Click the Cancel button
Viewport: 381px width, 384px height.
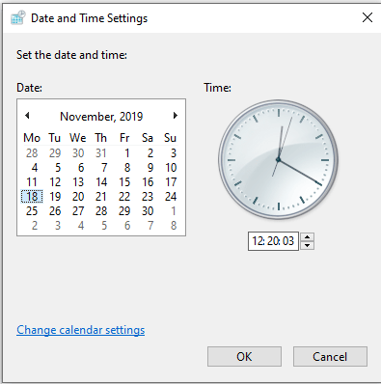click(330, 356)
